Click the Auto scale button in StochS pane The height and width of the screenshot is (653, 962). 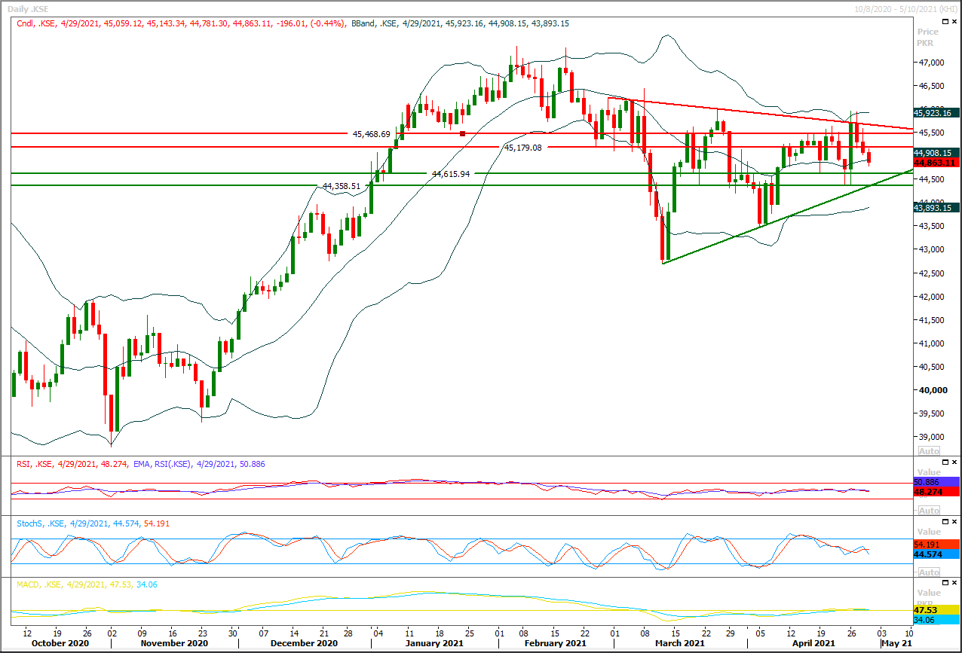pos(928,572)
